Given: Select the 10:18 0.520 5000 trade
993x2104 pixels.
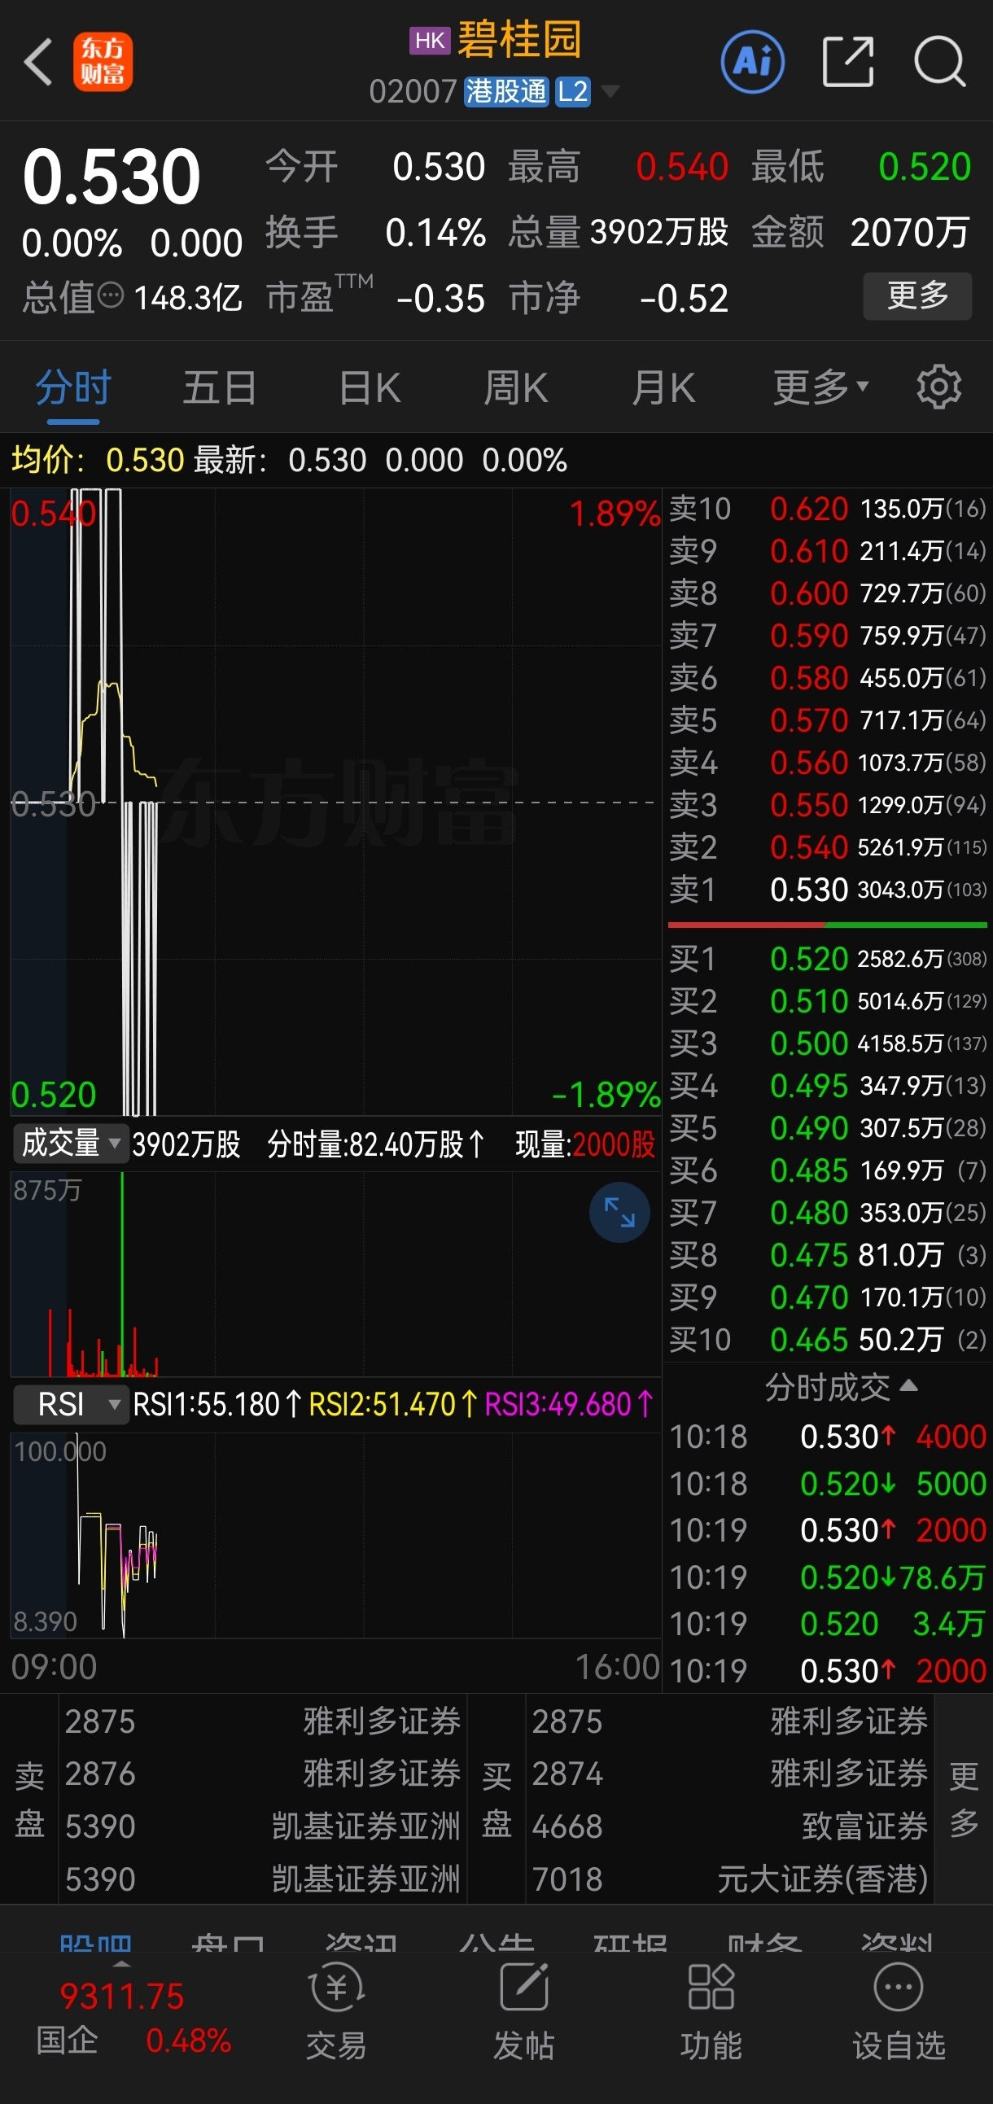Looking at the screenshot, I should (x=827, y=1483).
